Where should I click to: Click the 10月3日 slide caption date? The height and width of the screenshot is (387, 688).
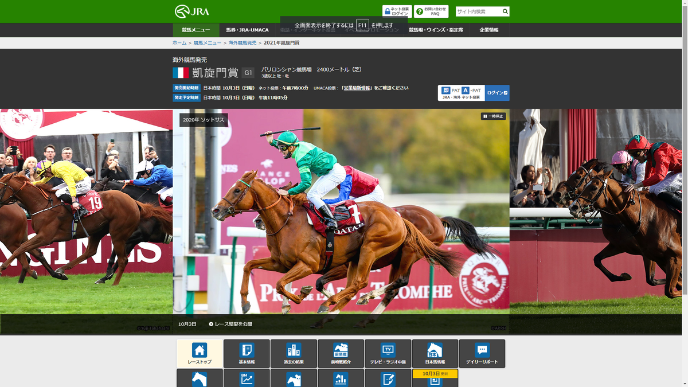pyautogui.click(x=187, y=324)
